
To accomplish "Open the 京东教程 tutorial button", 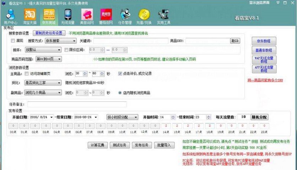I will point(264,41).
